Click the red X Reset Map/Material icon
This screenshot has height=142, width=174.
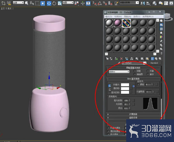tap(121, 59)
